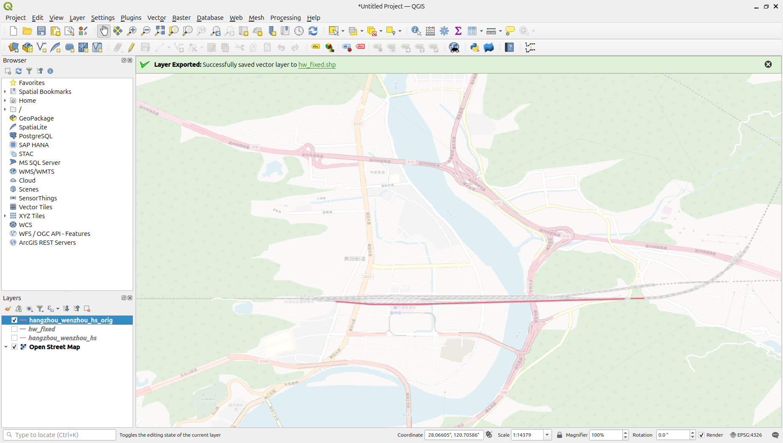Open the Processing menu
This screenshot has height=443, width=783.
coord(285,18)
